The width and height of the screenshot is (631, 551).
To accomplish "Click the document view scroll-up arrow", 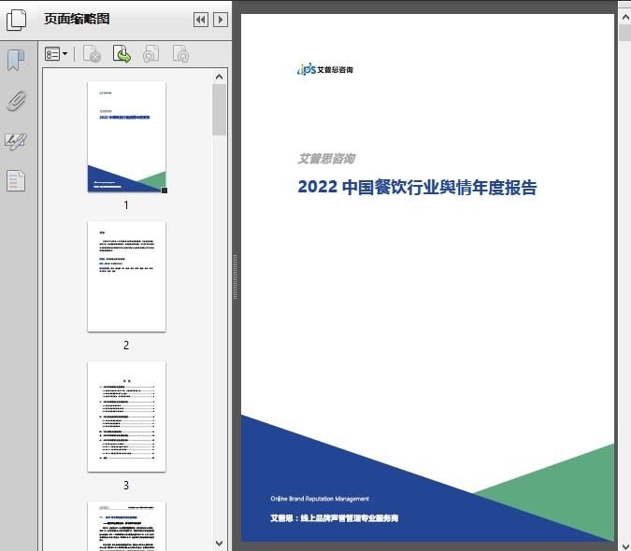I will click(x=625, y=18).
